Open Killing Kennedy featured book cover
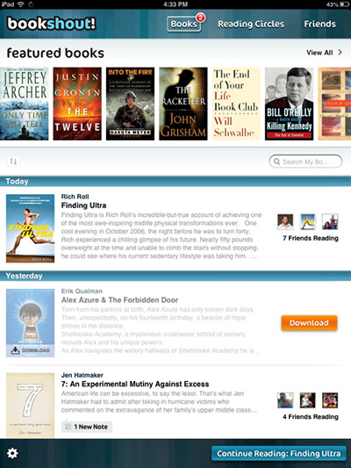351x468 pixels. point(289,104)
